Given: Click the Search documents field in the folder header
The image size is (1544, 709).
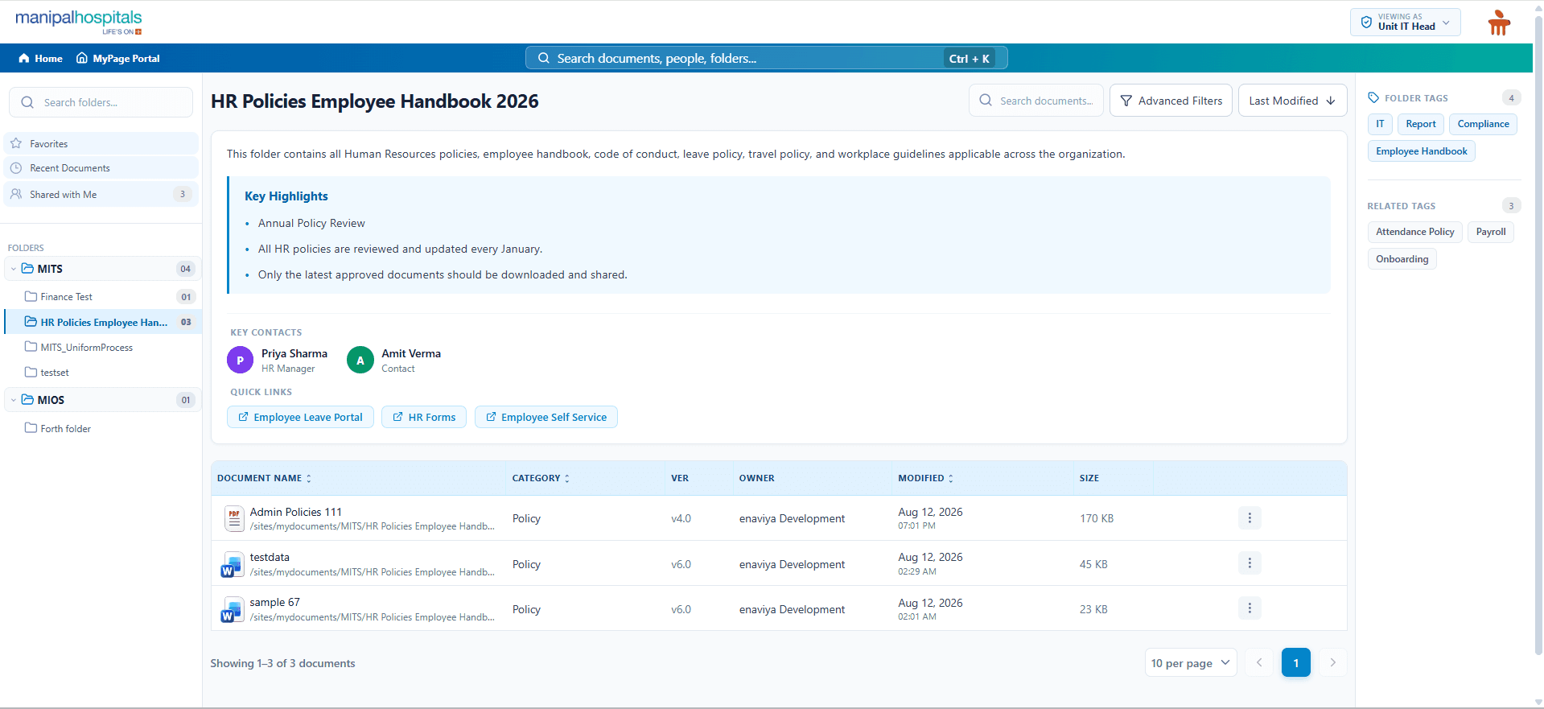Looking at the screenshot, I should click(x=1036, y=101).
